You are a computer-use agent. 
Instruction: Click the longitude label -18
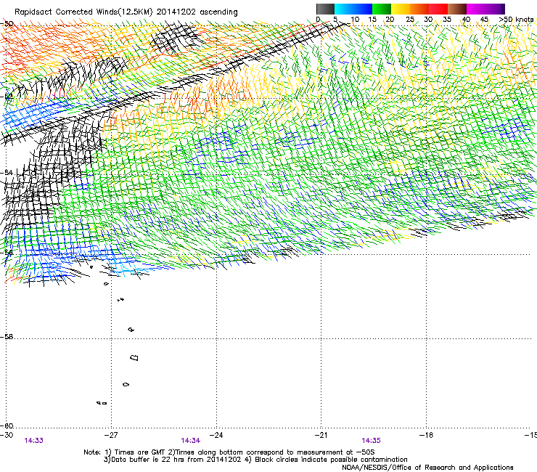426,435
